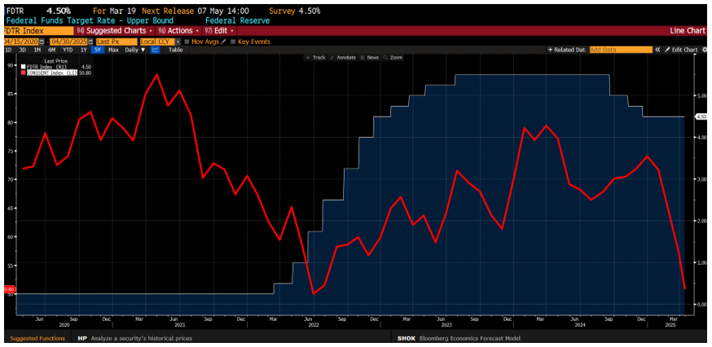Click the Last Price legend header

click(x=55, y=60)
